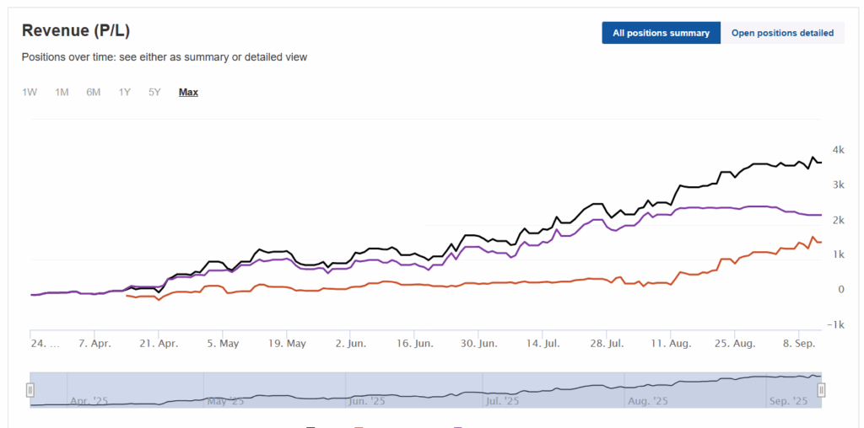The height and width of the screenshot is (428, 864).
Task: Choose the 6M range option
Action: [x=93, y=92]
